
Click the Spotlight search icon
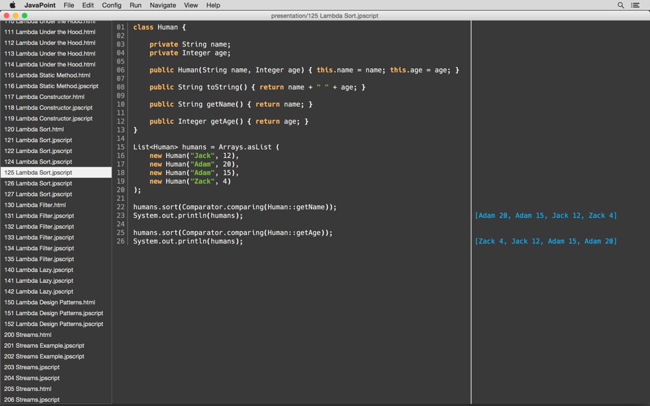[x=621, y=5]
